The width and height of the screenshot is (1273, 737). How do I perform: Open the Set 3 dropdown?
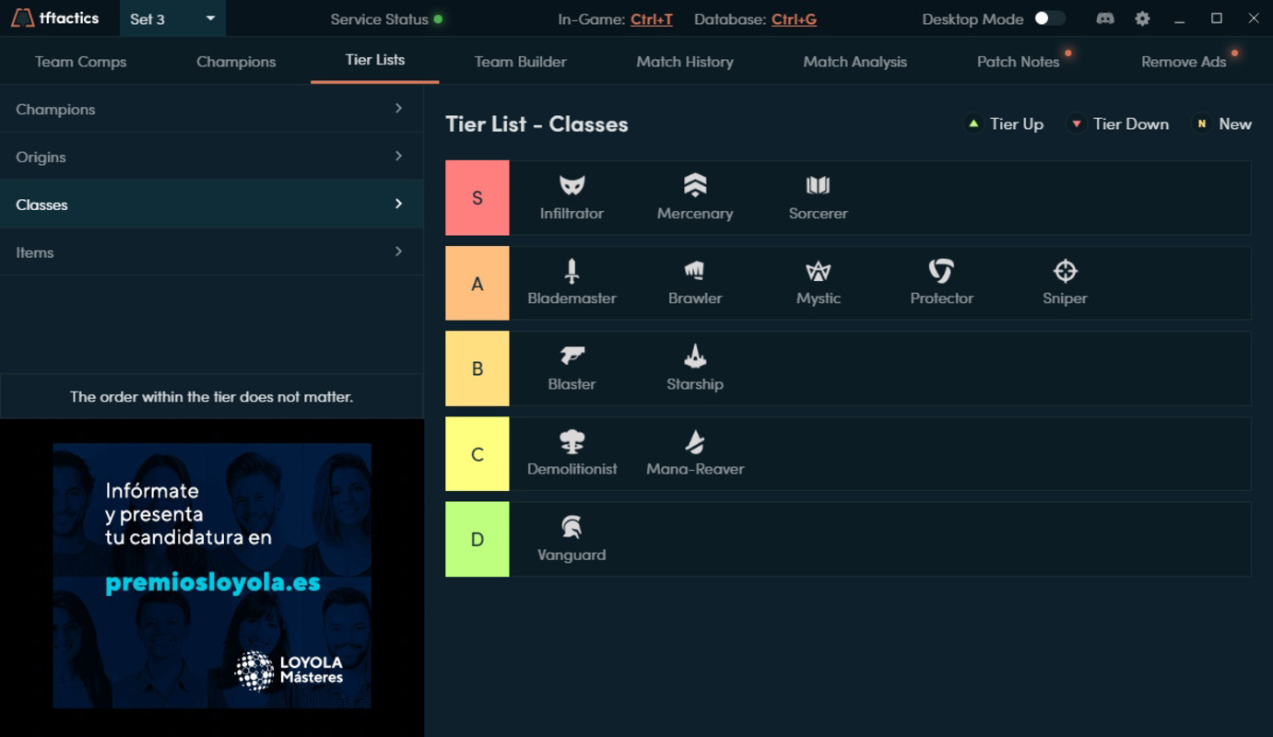(x=172, y=18)
